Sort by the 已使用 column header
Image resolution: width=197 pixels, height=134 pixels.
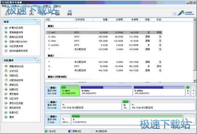tap(116, 19)
